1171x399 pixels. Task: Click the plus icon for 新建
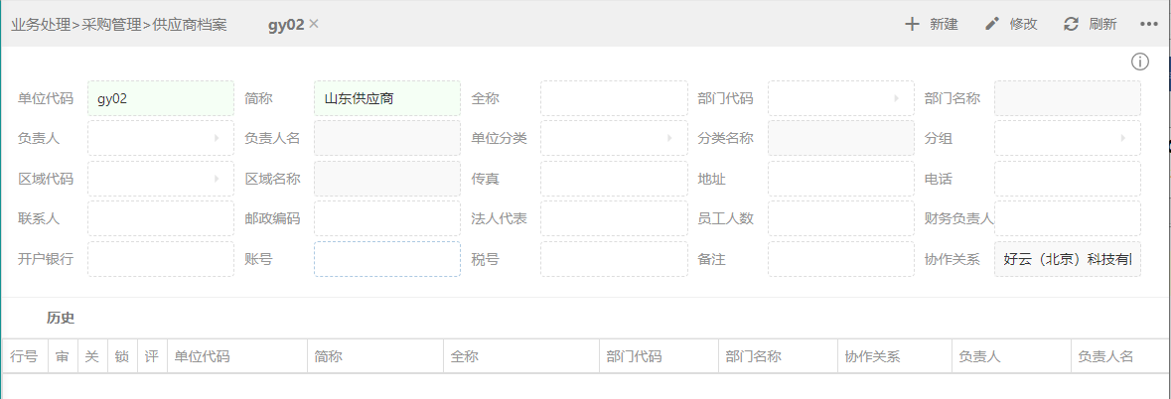click(912, 24)
